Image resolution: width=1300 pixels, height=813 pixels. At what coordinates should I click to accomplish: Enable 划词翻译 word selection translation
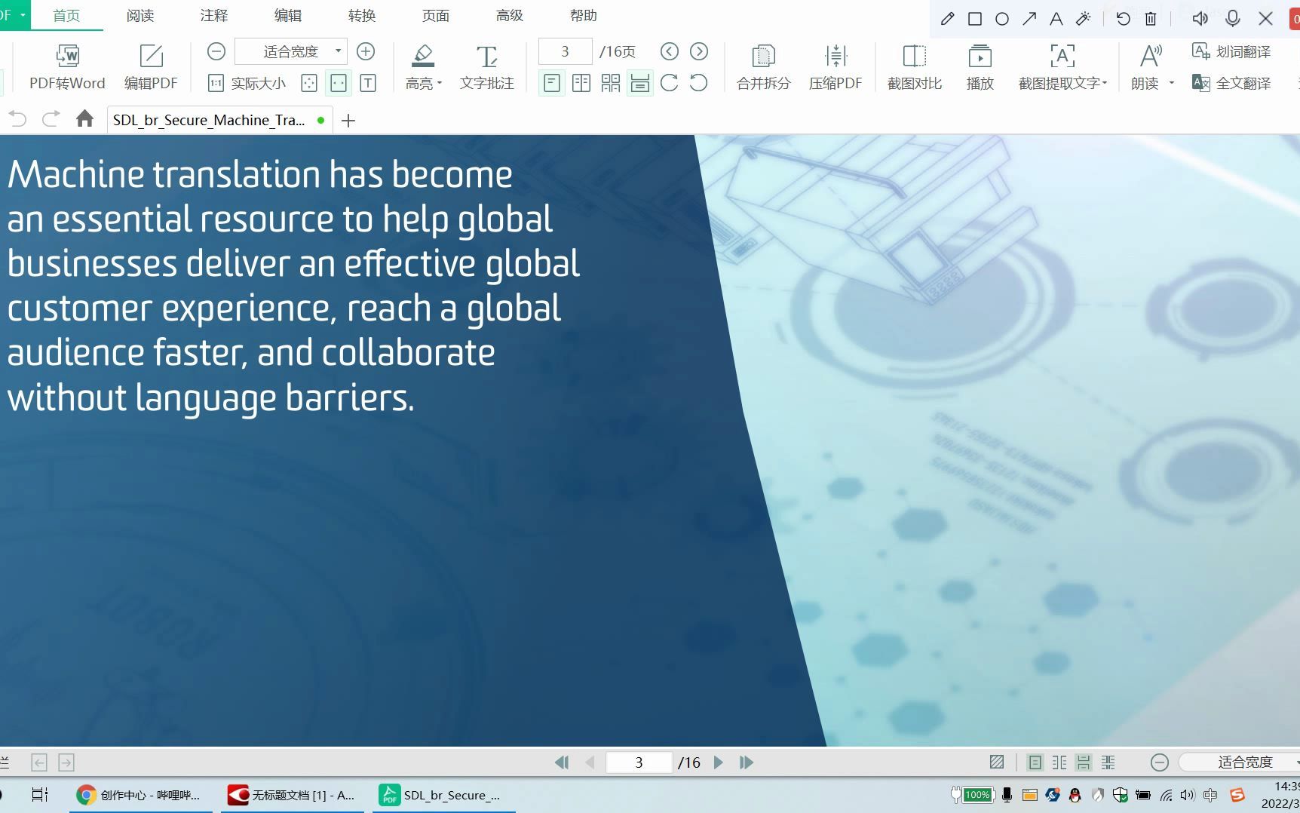[1231, 51]
